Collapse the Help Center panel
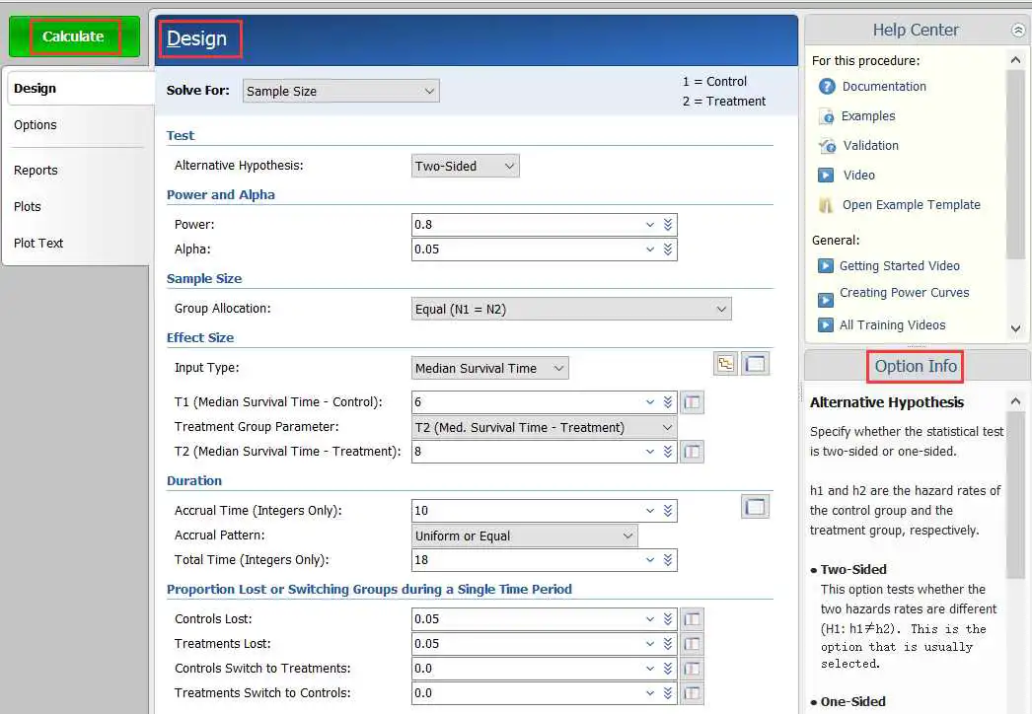Screen dimensions: 1032x714 pyautogui.click(x=1017, y=31)
